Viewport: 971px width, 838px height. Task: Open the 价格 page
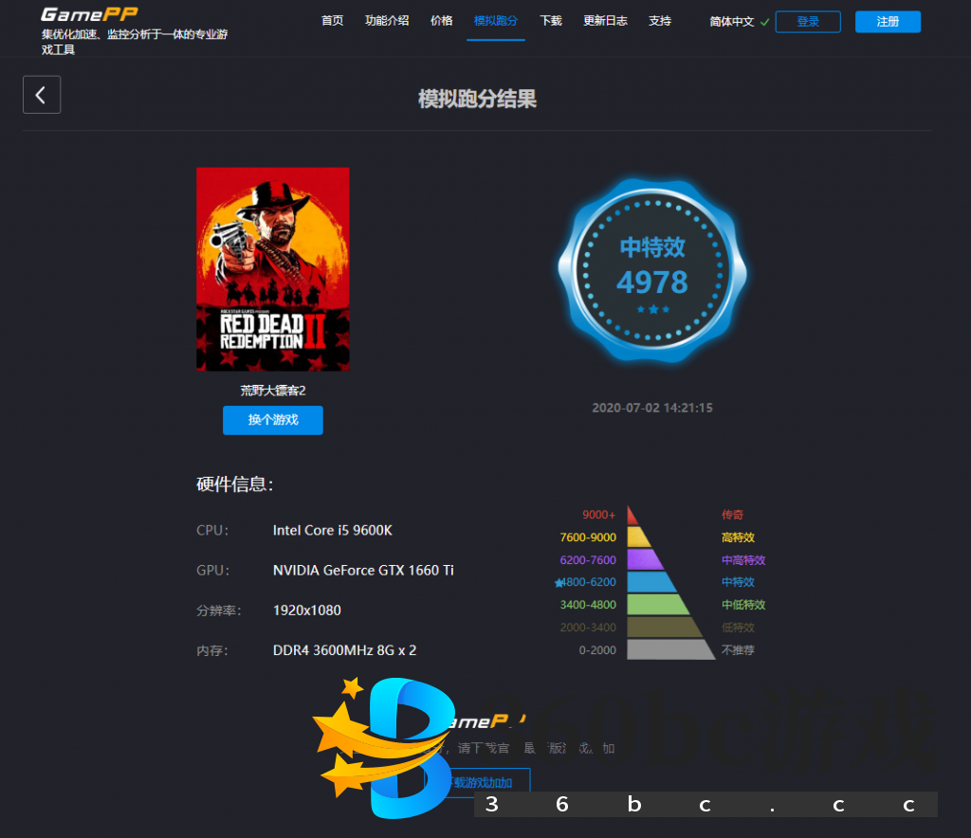[x=441, y=21]
